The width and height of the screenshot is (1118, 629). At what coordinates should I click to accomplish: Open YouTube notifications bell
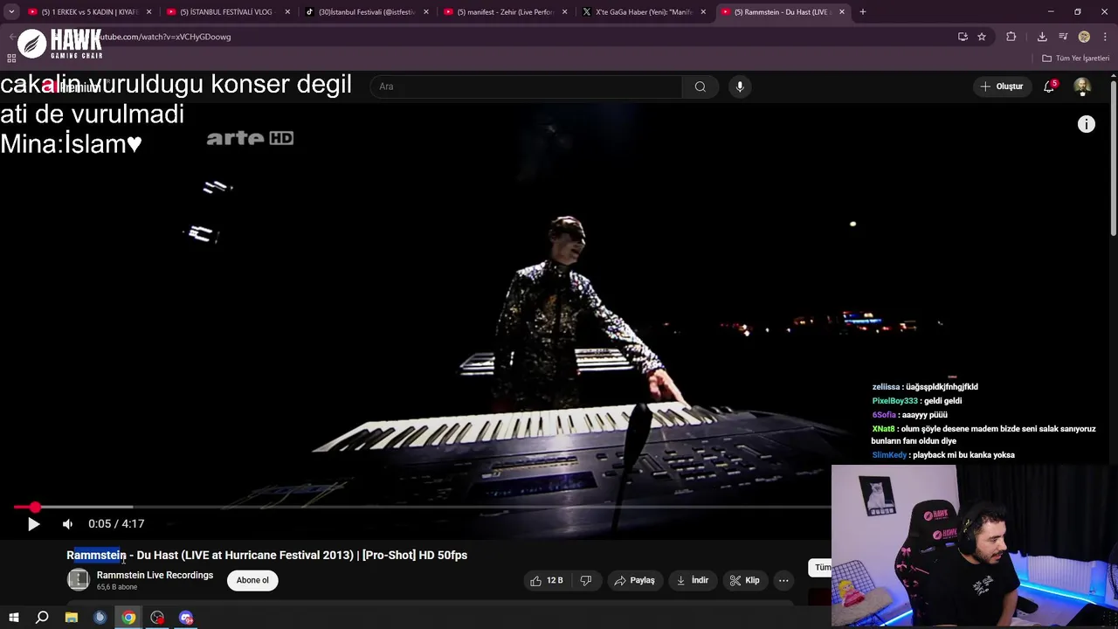[x=1049, y=86]
